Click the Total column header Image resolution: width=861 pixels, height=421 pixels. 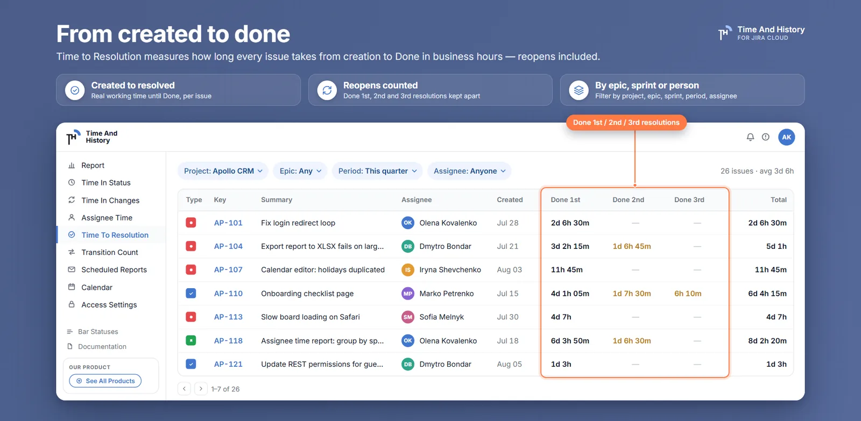click(x=779, y=199)
